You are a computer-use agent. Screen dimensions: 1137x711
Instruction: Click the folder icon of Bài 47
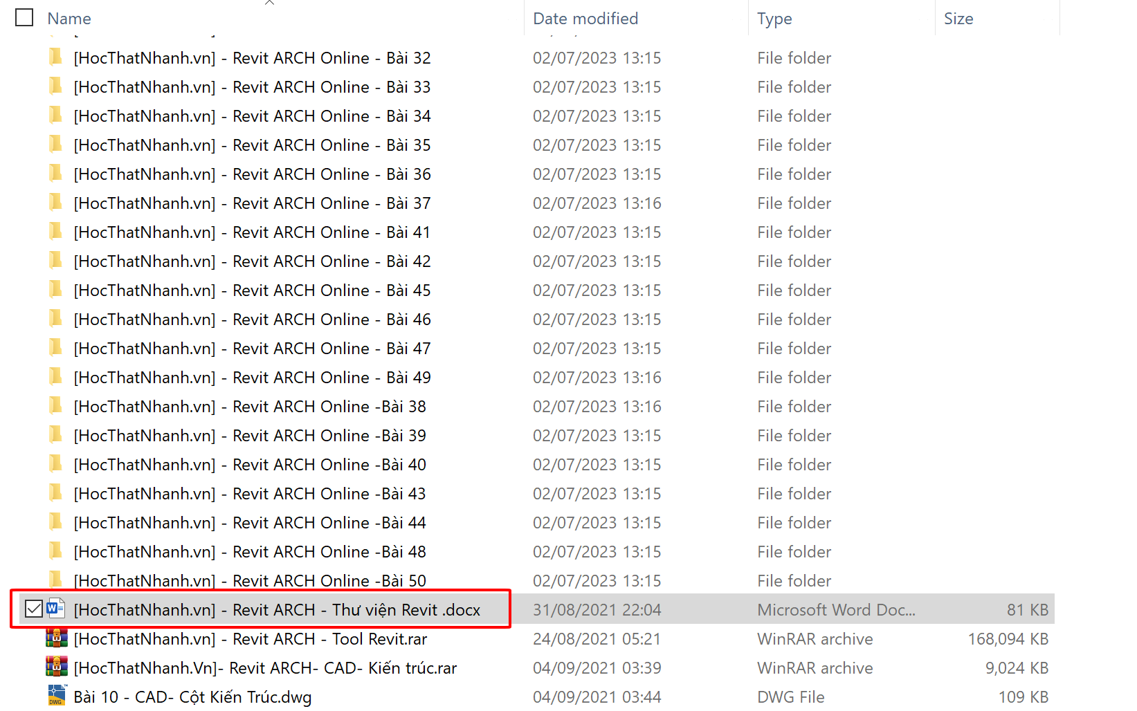click(x=56, y=347)
